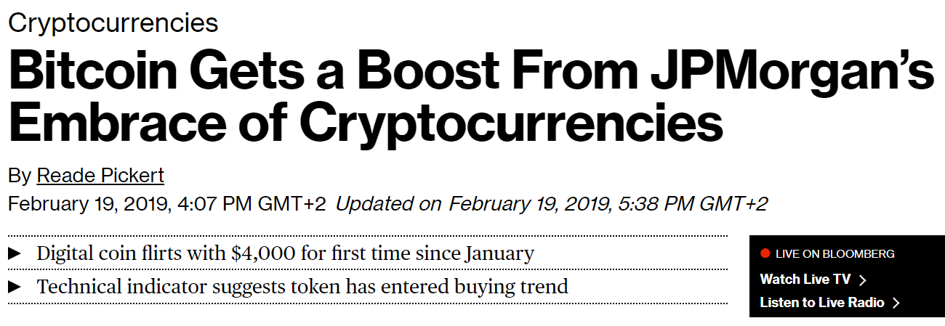Click the arrow beside Listen to Live Radio
Image resolution: width=945 pixels, height=326 pixels.
[x=896, y=303]
